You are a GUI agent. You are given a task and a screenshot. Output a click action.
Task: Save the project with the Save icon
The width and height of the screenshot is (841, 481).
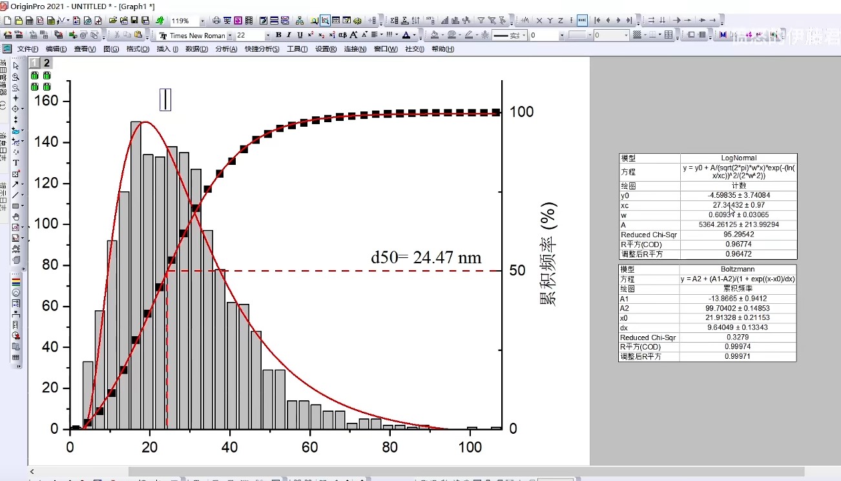(134, 20)
